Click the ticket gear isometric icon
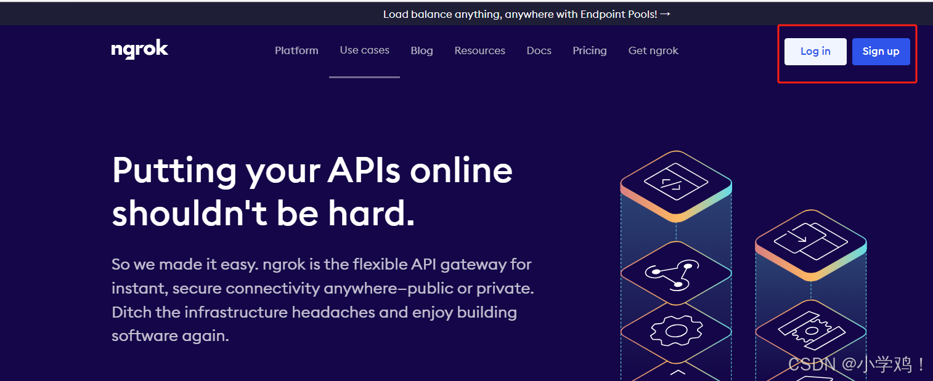 (x=810, y=331)
